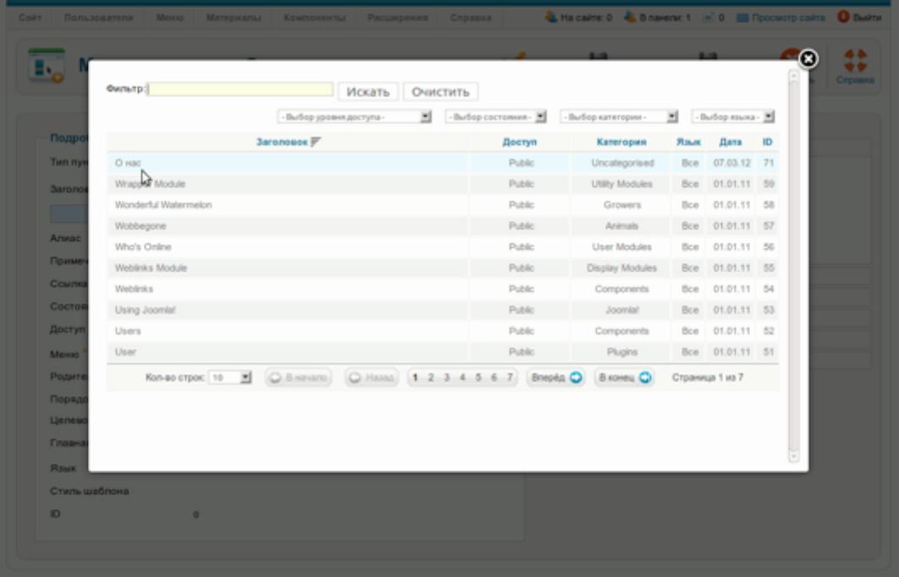Click the Искать search button
Image resolution: width=899 pixels, height=577 pixels.
[367, 91]
